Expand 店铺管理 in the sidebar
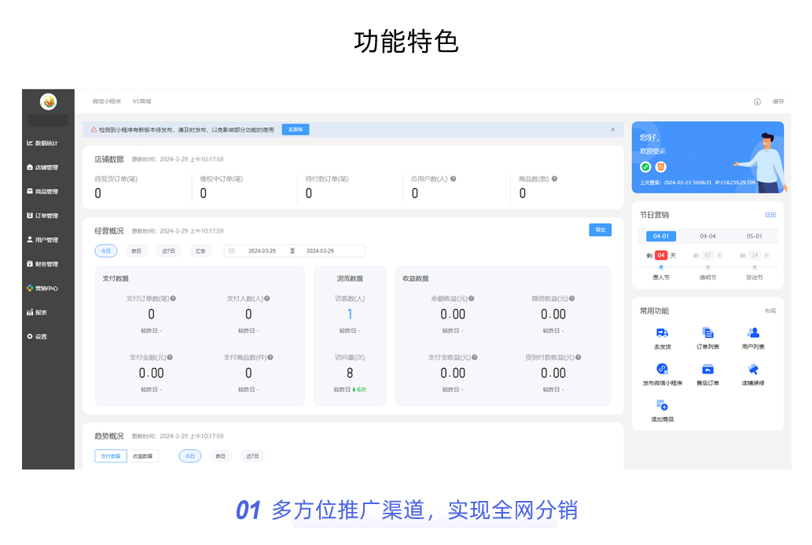This screenshot has height=545, width=812. pos(46,168)
